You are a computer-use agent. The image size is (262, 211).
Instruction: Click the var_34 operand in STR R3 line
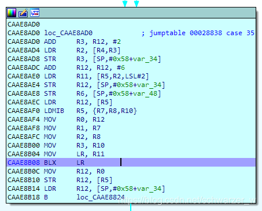coord(145,59)
